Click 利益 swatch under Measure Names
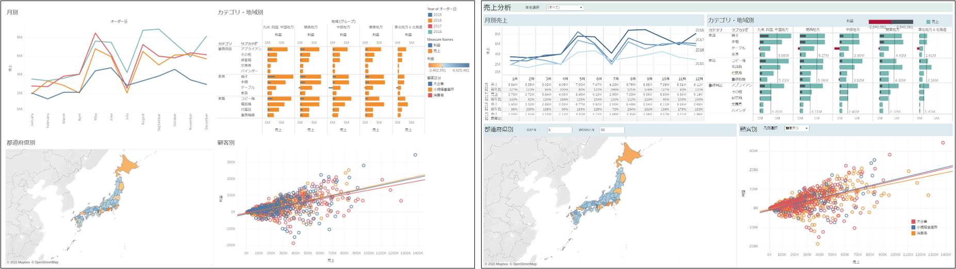 coord(431,45)
